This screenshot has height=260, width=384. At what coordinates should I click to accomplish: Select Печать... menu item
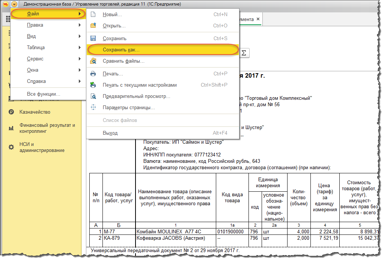[163, 74]
